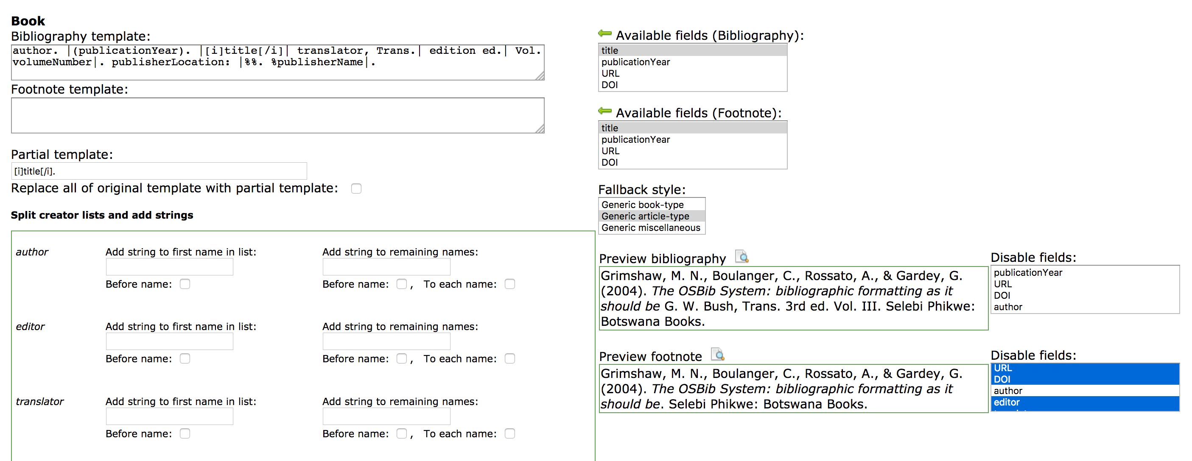
Task: Check author first-name Before name checkbox
Action: coord(185,284)
